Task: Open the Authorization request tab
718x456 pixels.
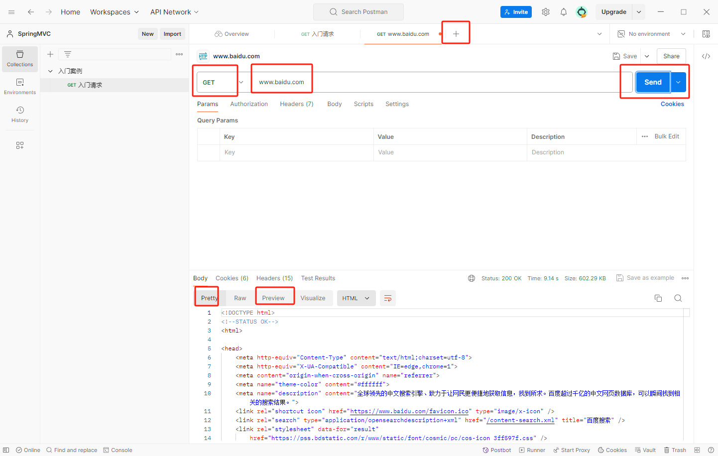Action: point(249,104)
